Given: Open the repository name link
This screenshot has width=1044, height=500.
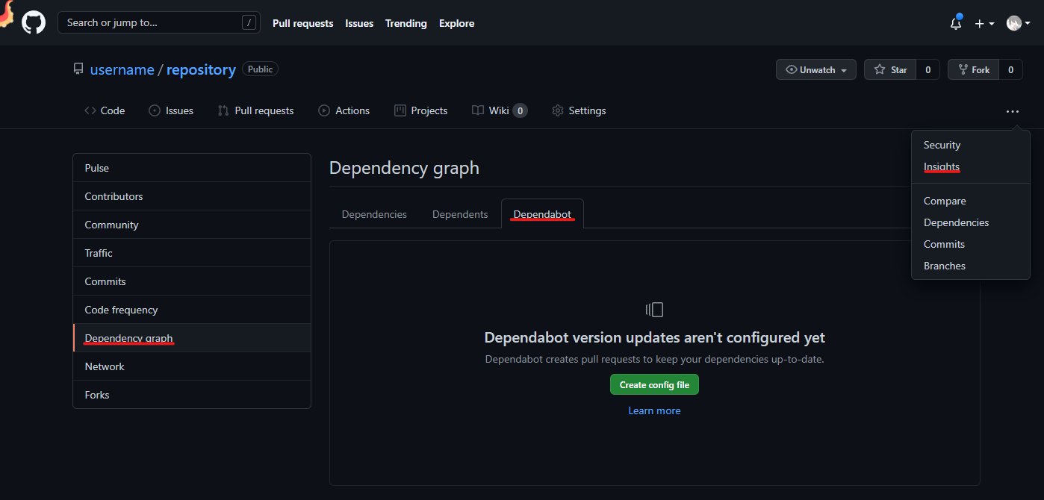Looking at the screenshot, I should coord(201,69).
